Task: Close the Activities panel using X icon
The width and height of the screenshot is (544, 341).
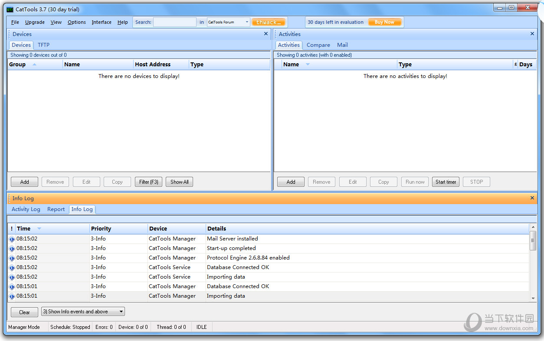Action: (x=532, y=34)
